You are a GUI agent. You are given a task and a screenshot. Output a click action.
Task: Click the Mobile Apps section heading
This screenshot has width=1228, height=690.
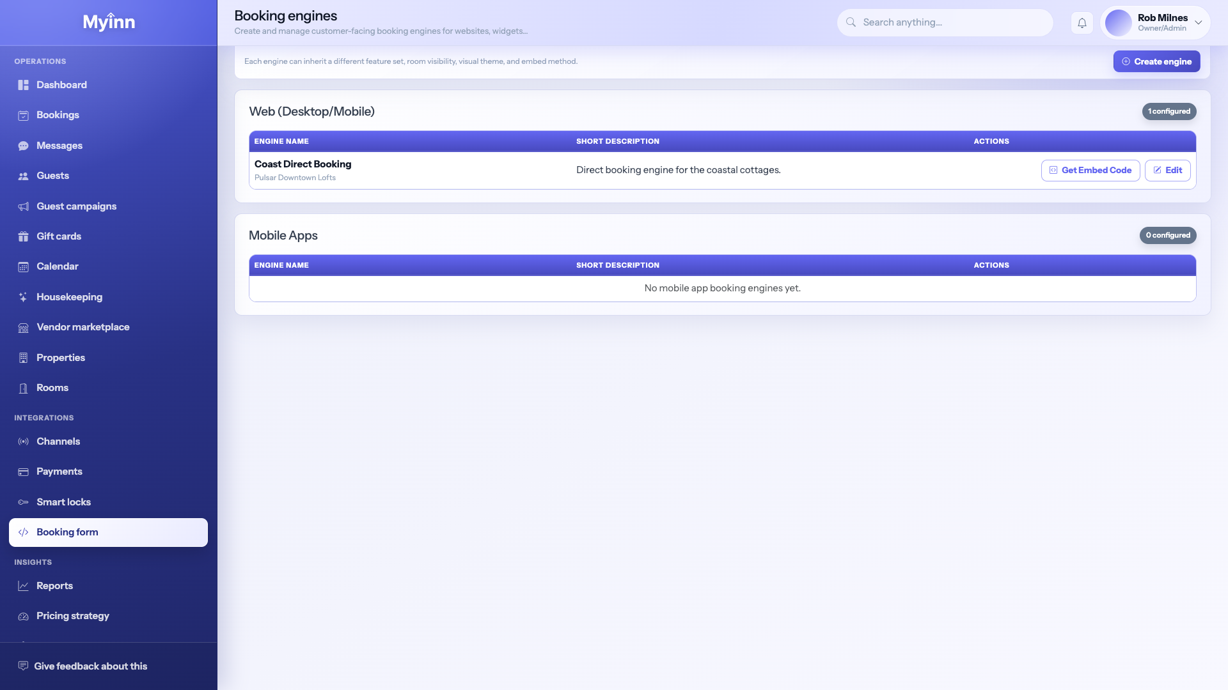(283, 235)
